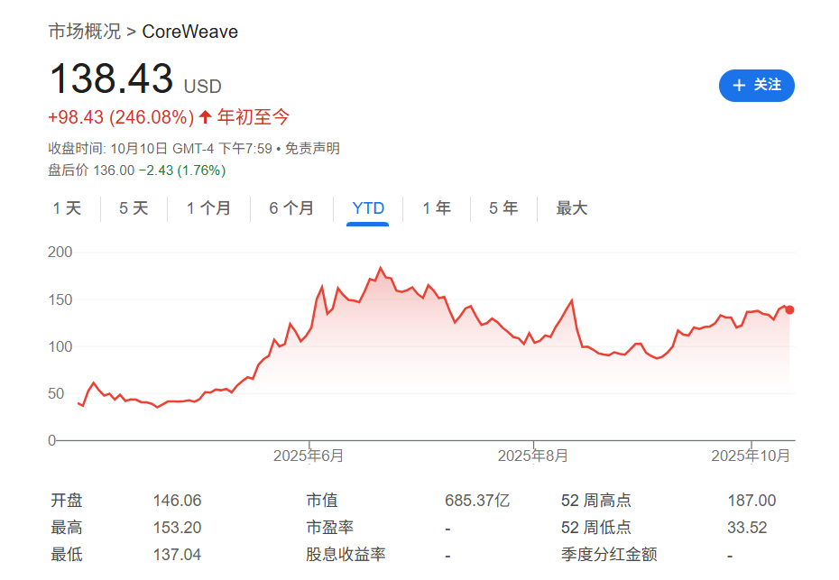Image resolution: width=839 pixels, height=580 pixels.
Task: Show the 最大 maximum range chart
Action: [572, 207]
